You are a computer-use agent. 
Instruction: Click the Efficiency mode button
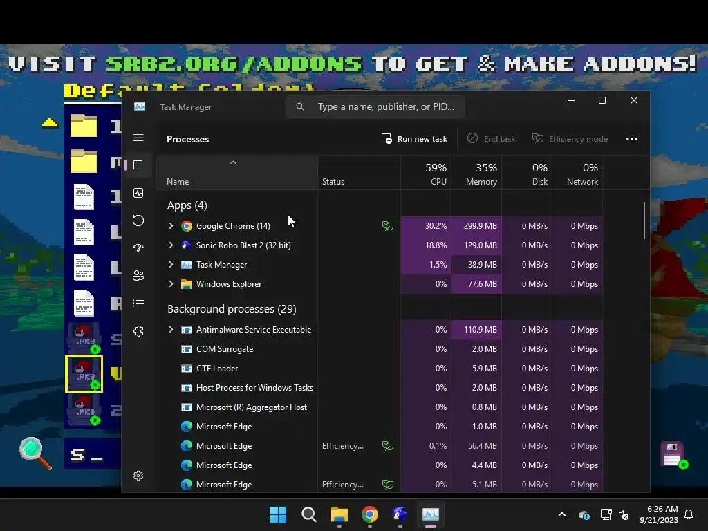(570, 138)
